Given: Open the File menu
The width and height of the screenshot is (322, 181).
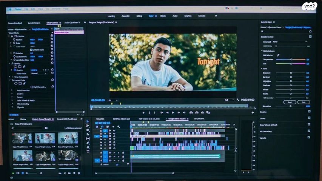Looking at the screenshot, I should click(26, 9).
